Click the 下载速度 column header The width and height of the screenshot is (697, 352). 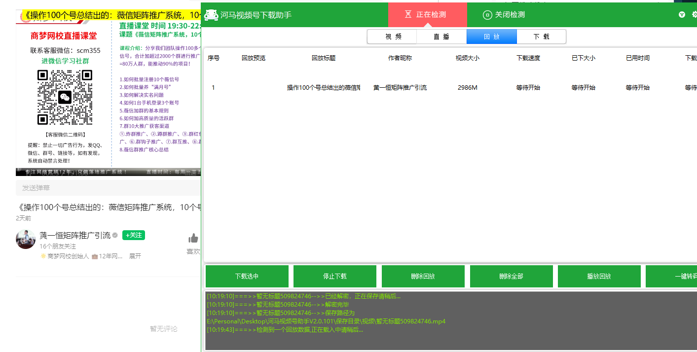click(x=528, y=58)
